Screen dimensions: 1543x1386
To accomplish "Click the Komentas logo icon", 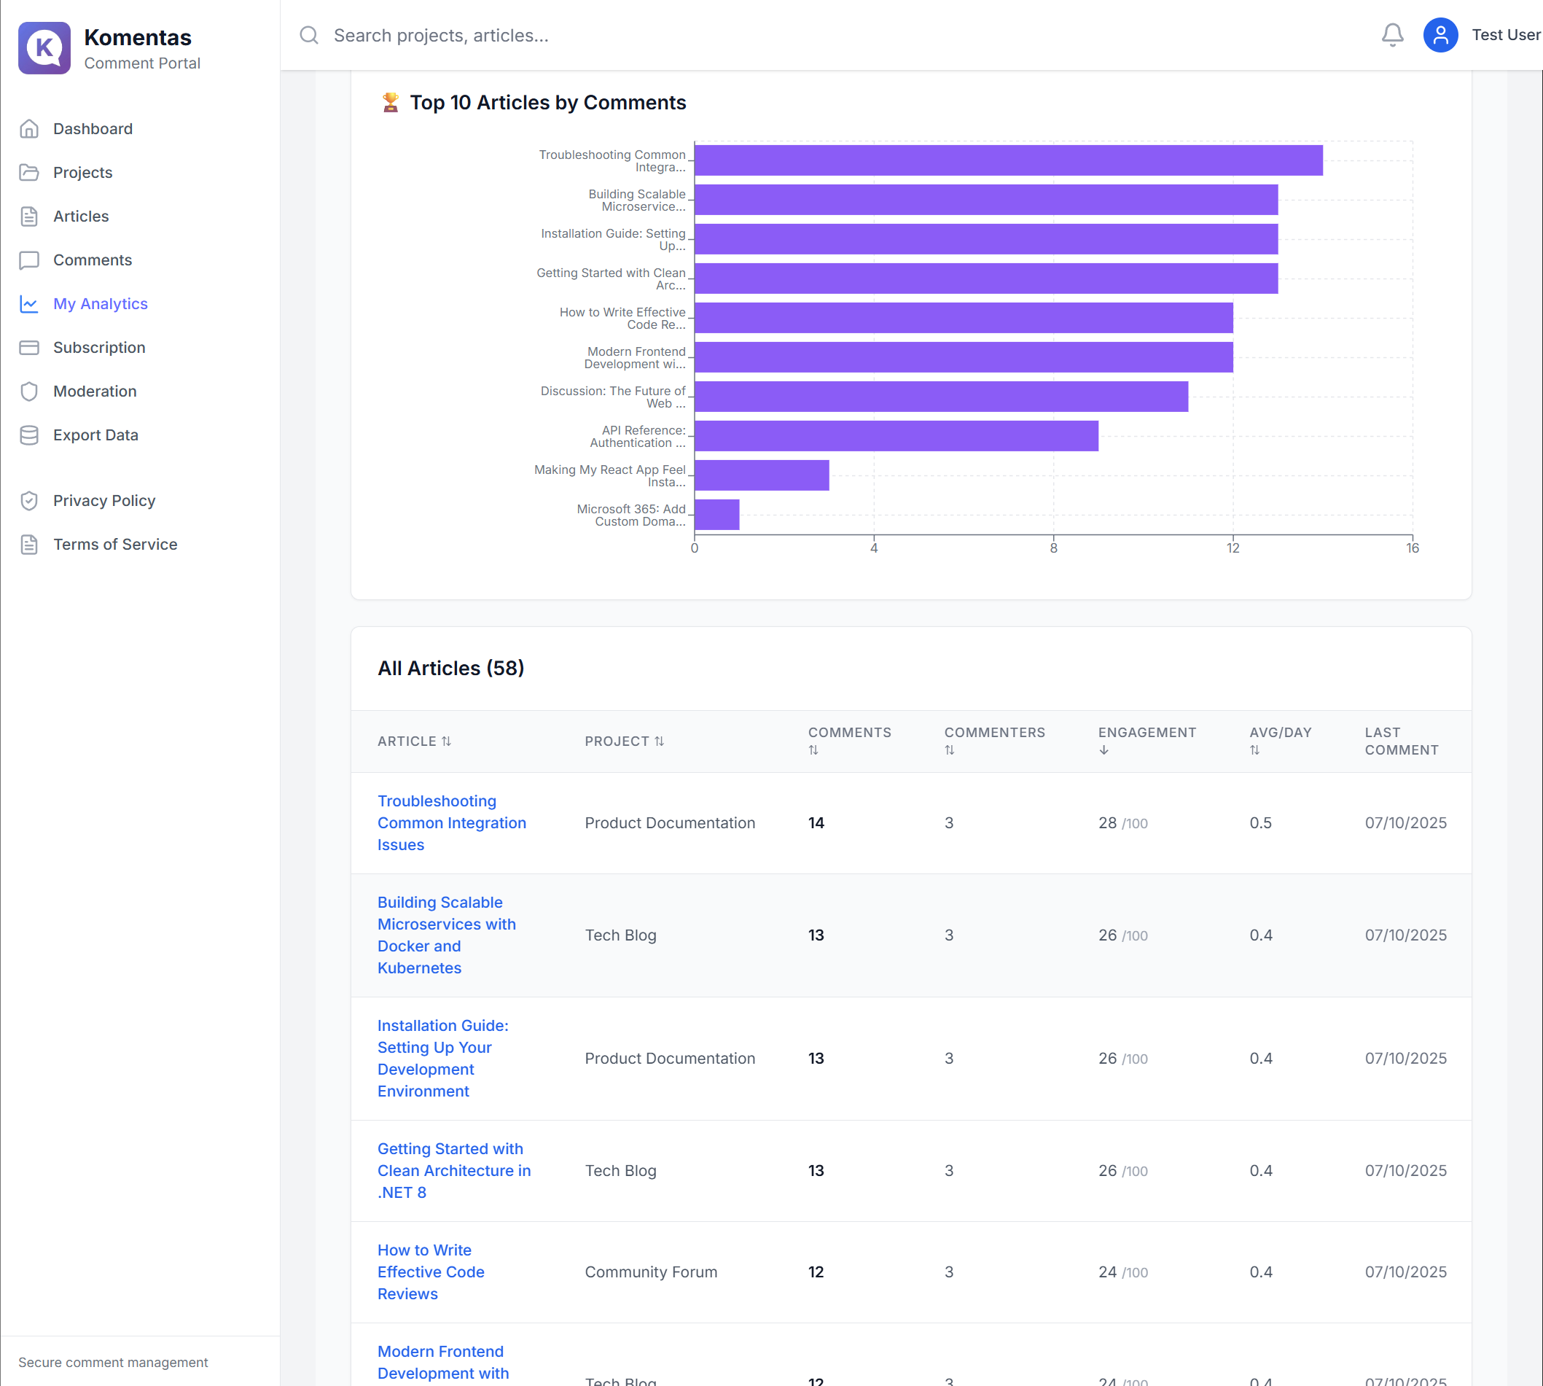I will pos(44,47).
